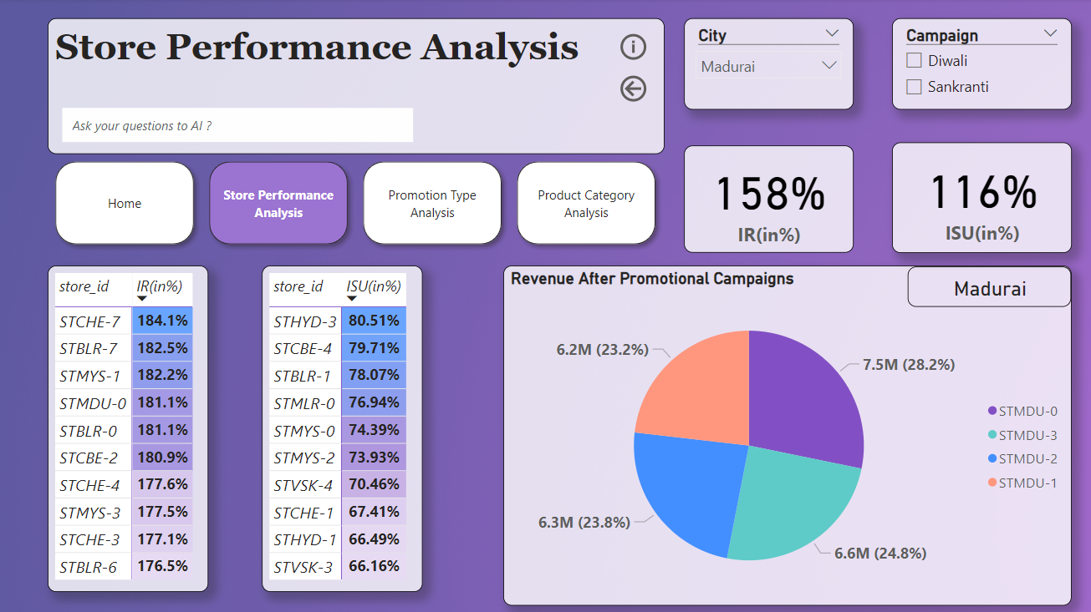Click the Ask your questions to AI field

tap(237, 125)
